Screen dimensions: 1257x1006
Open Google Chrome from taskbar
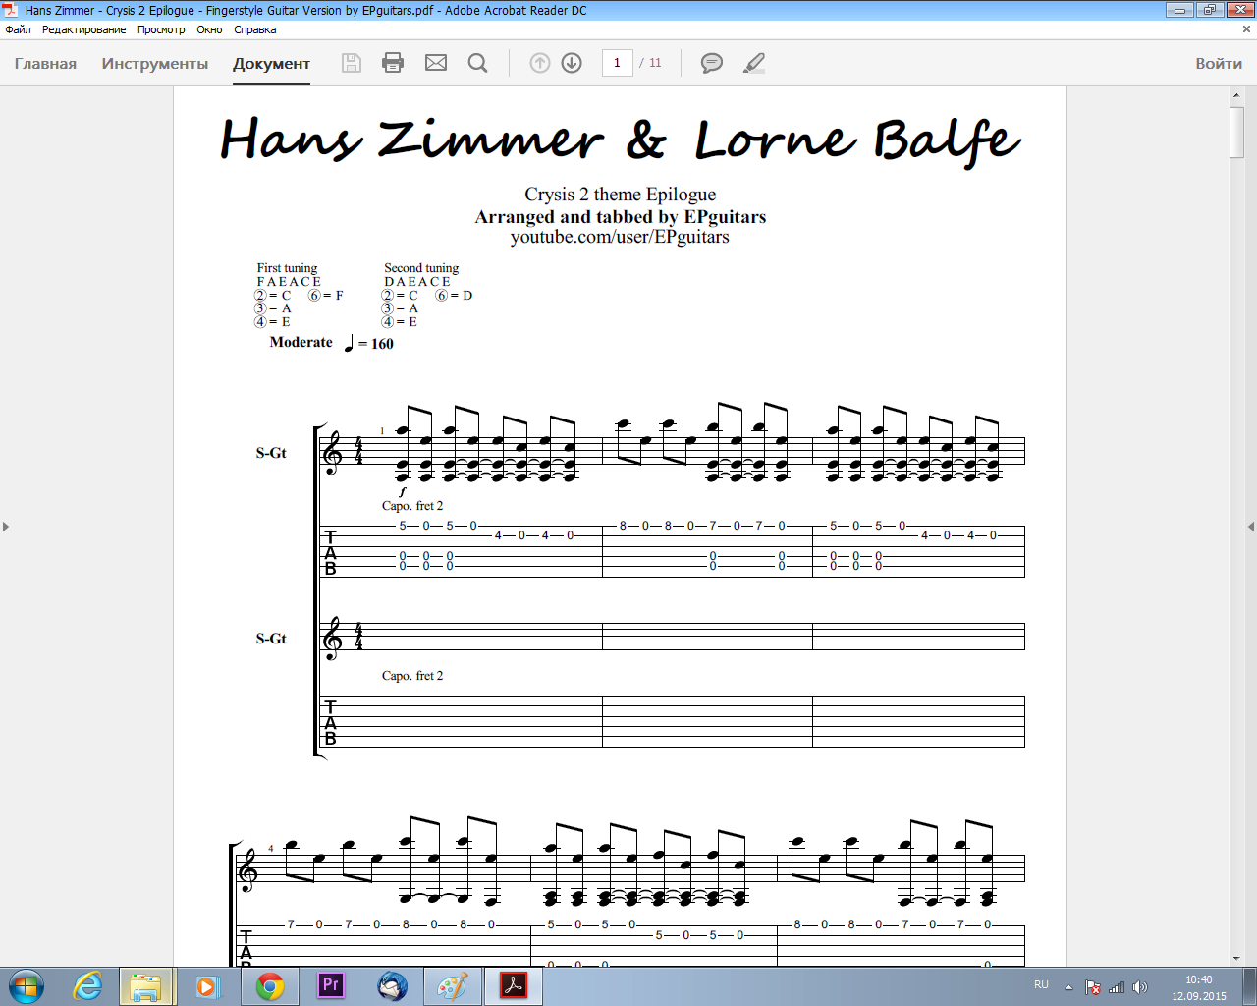pos(270,985)
